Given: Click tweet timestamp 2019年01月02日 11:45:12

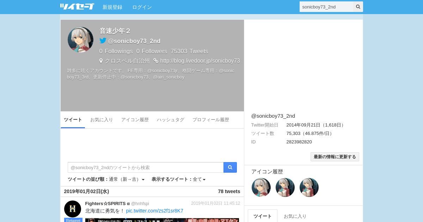Looking at the screenshot, I should (x=216, y=203).
